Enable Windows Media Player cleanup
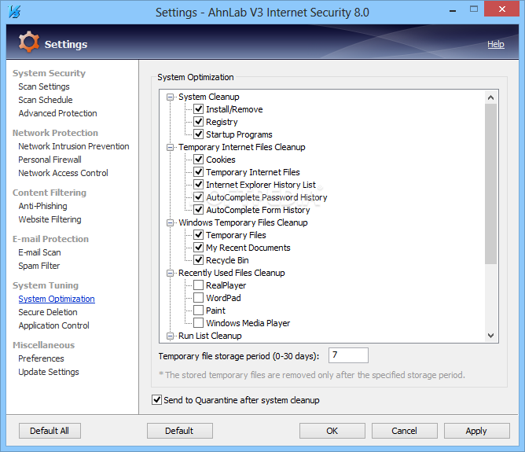Screen dimensions: 525x452 pos(199,323)
